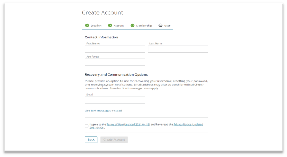Click the half-filled circle icon beside User
Image resolution: width=287 pixels, height=157 pixels.
pyautogui.click(x=161, y=26)
